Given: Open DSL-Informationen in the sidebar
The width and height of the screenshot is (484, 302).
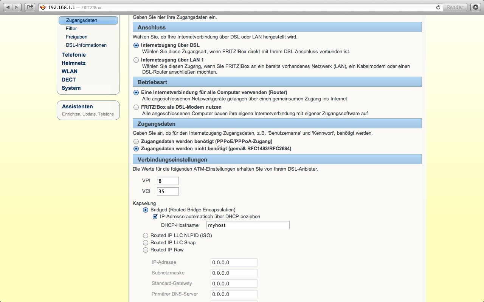Looking at the screenshot, I should pos(86,45).
